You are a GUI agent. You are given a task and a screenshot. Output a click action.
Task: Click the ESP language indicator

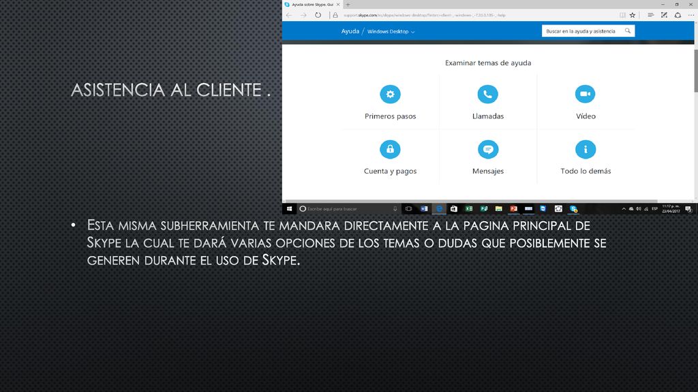pos(654,208)
